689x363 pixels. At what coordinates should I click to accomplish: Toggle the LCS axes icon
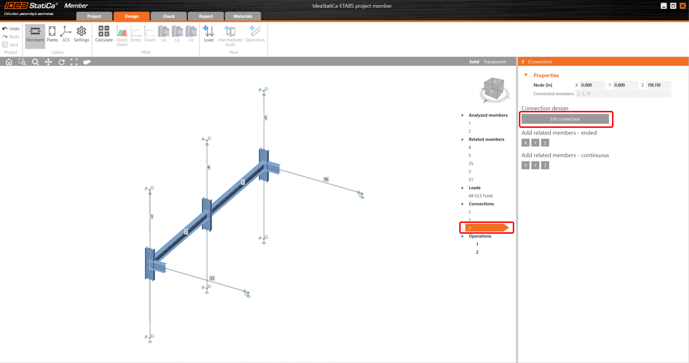point(66,34)
